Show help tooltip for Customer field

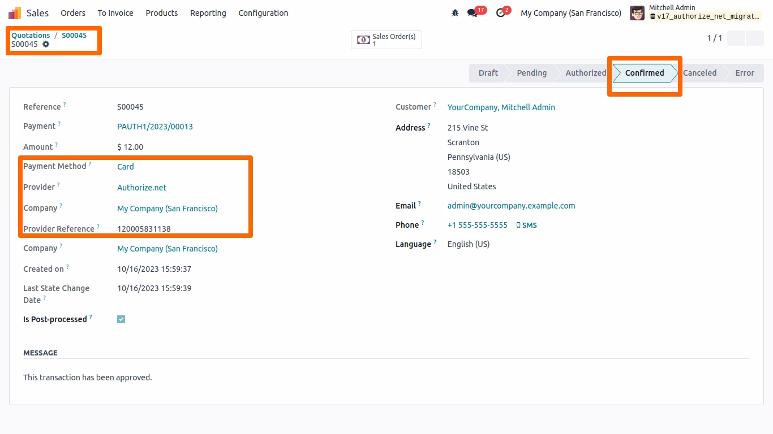tap(435, 105)
